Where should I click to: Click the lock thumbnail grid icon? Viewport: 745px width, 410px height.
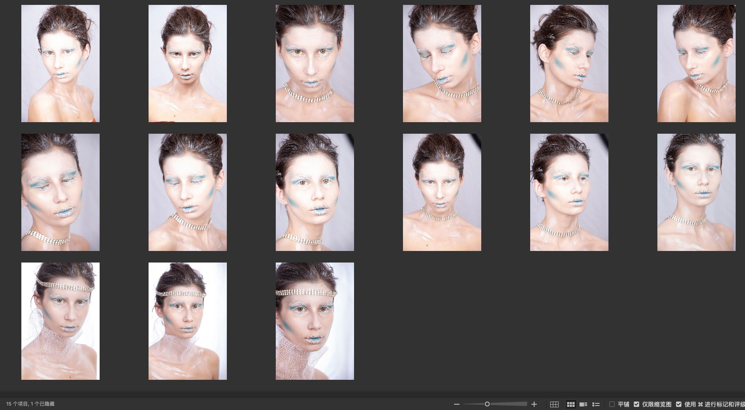point(554,404)
